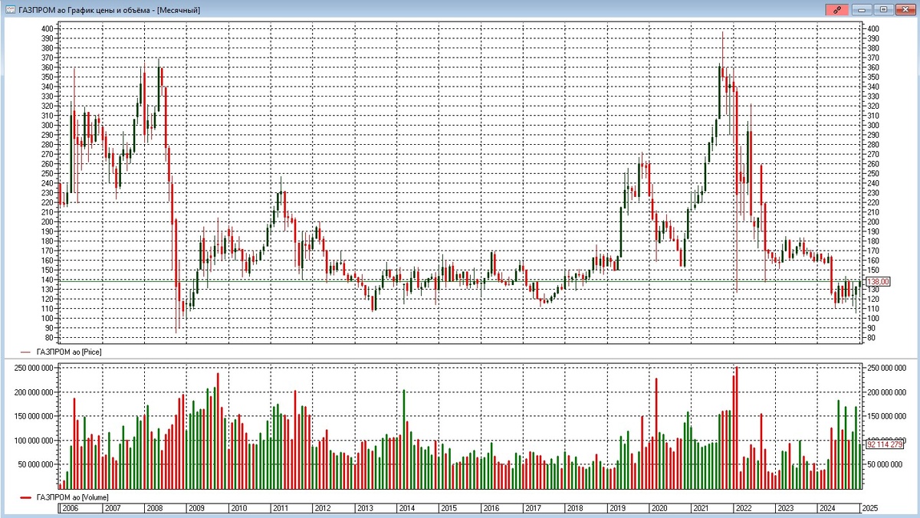Open the chart window system menu icon
The image size is (920, 518).
pyautogui.click(x=9, y=9)
